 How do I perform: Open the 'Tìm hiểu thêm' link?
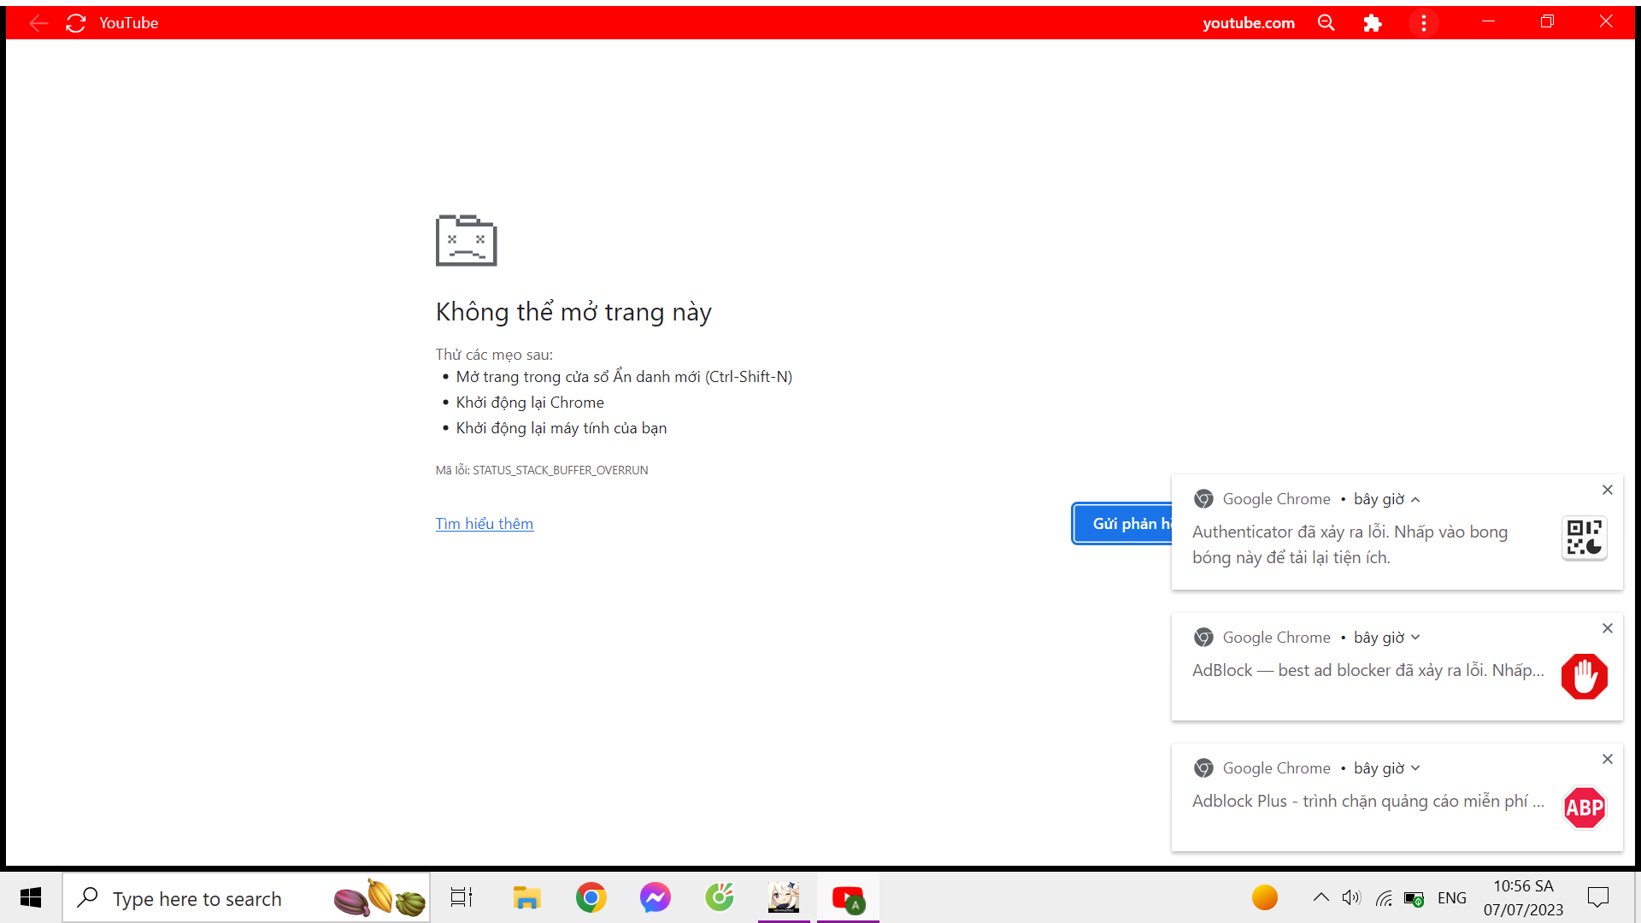(485, 524)
